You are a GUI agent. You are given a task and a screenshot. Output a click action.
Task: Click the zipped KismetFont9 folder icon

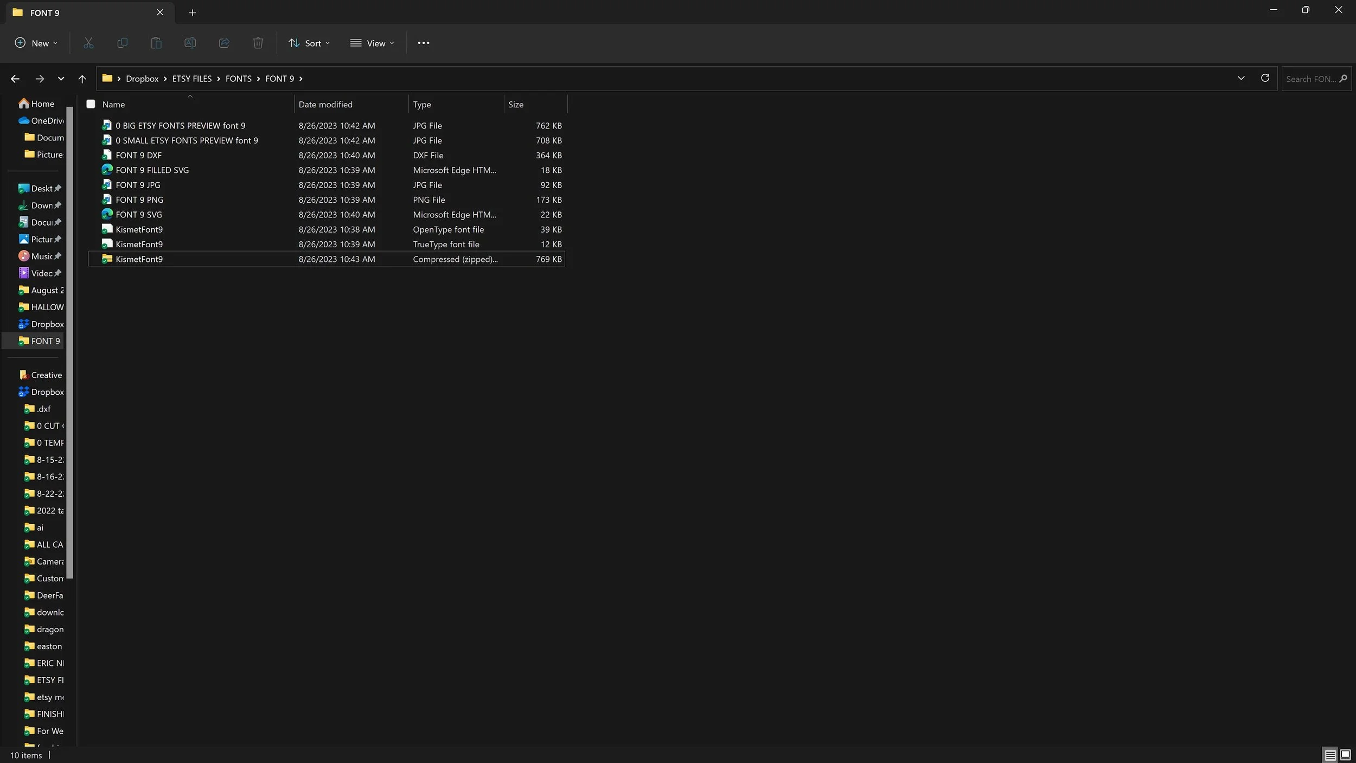pos(107,259)
